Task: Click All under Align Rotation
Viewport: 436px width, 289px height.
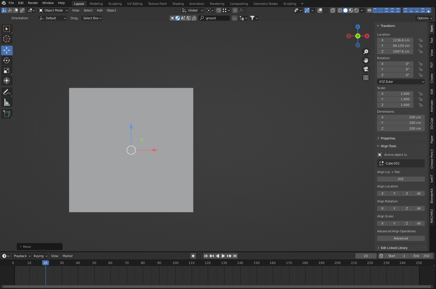Action: (419, 208)
